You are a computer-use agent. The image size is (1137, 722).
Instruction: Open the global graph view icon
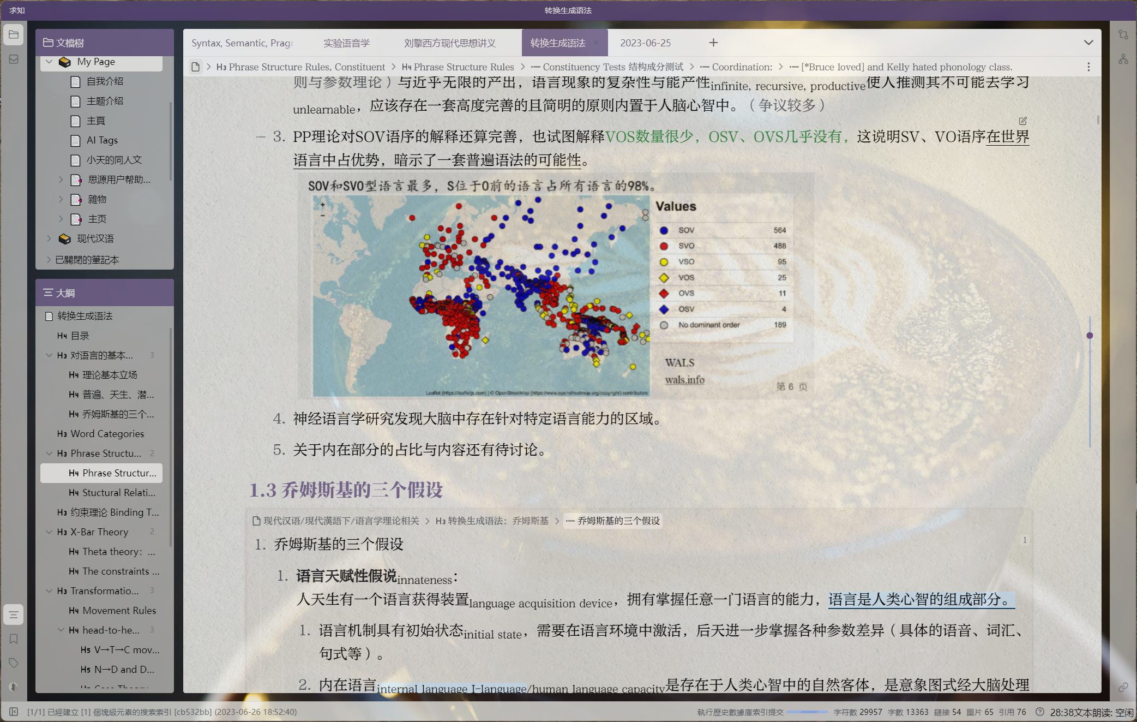point(1123,59)
